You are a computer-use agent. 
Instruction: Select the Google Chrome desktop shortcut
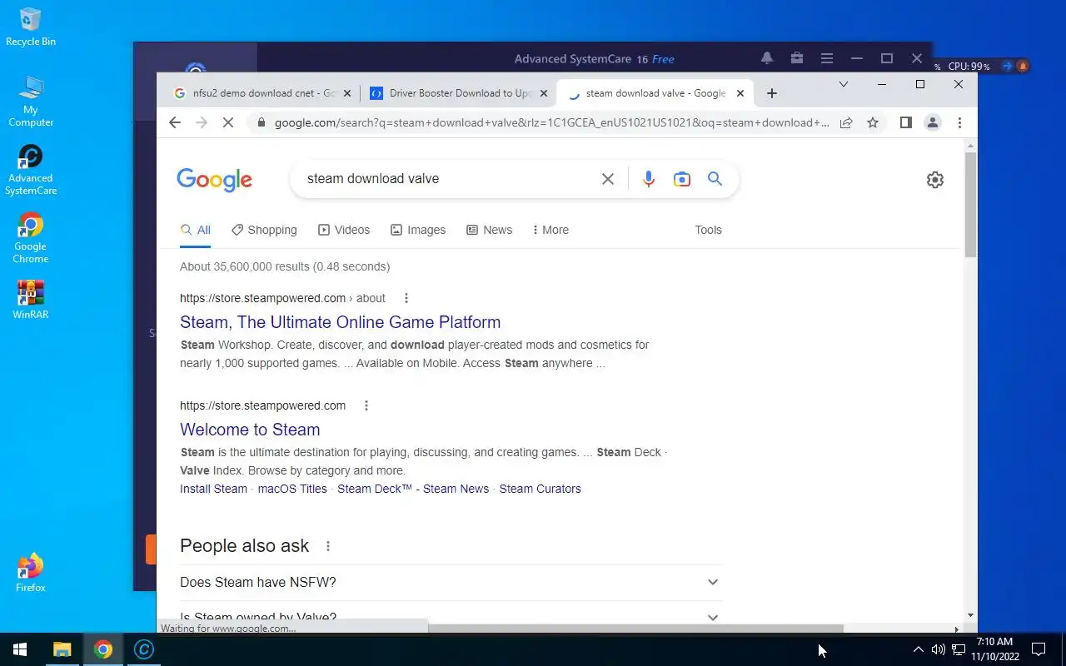pos(31,238)
